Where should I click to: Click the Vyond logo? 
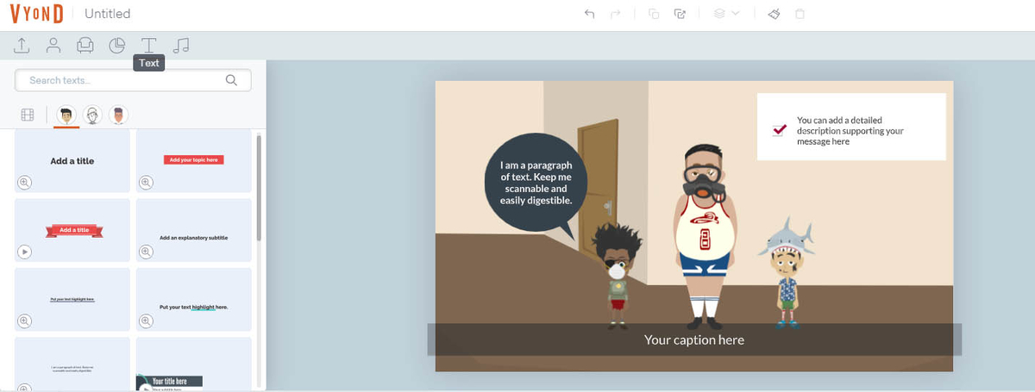coord(36,14)
